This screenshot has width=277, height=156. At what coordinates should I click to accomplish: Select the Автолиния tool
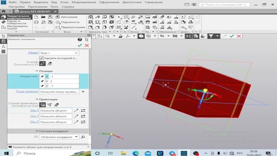[67, 17]
